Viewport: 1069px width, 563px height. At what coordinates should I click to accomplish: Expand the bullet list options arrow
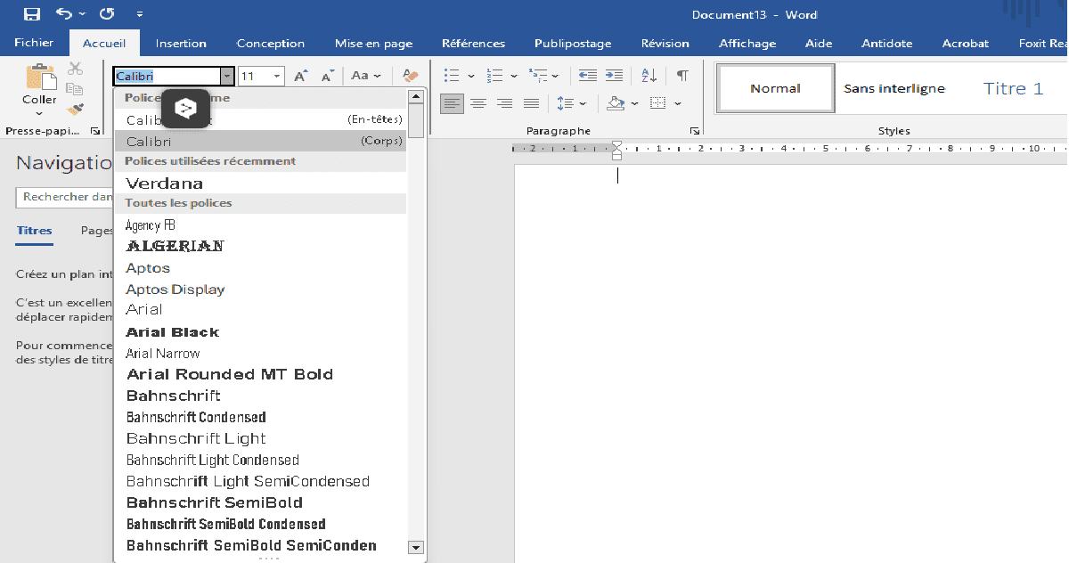click(x=471, y=77)
